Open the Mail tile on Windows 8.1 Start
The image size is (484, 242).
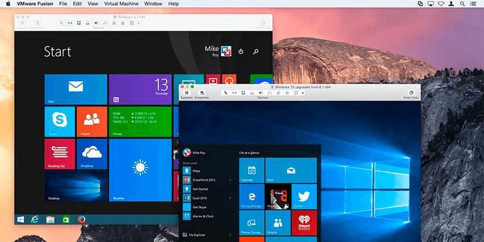[x=76, y=89]
